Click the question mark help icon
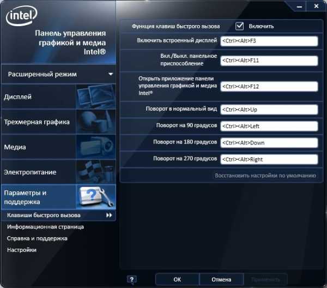 pos(131,279)
